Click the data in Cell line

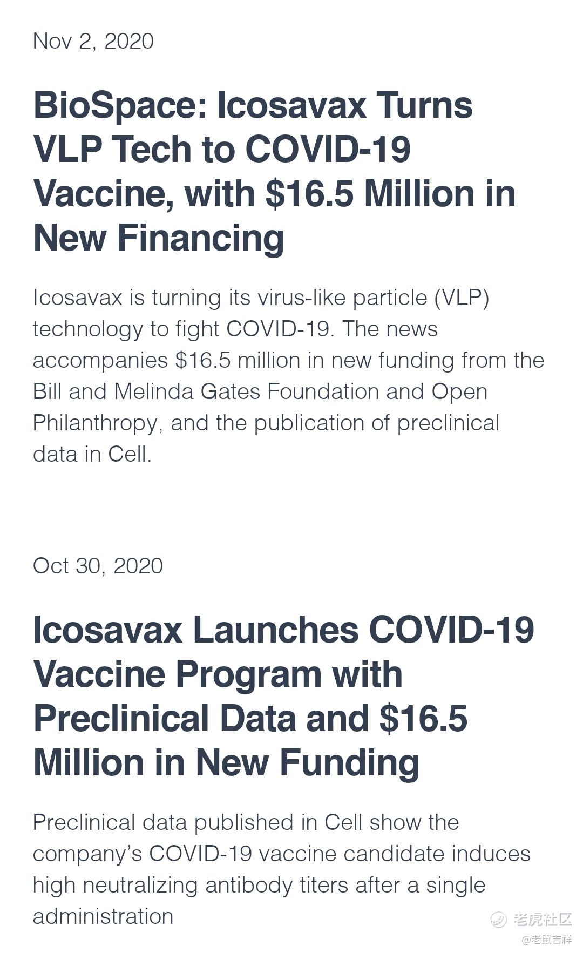point(92,454)
